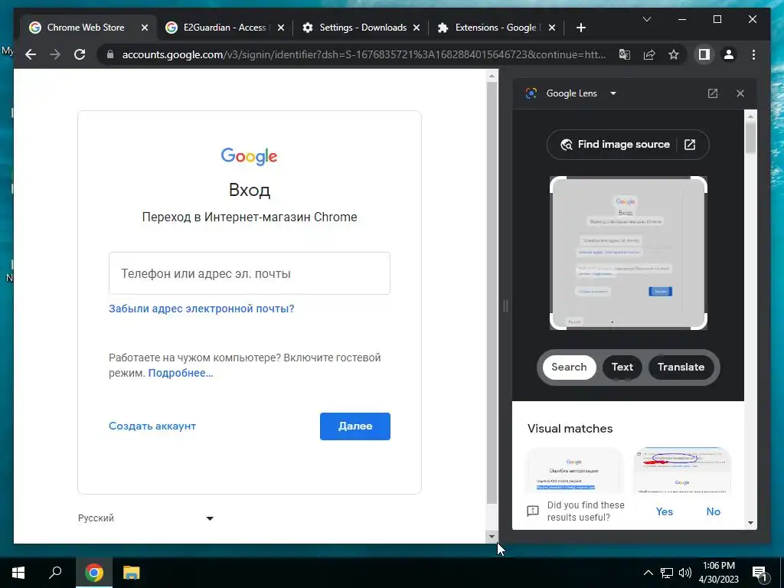Open the Windows Start menu
Screen dimensions: 784x588
click(18, 573)
